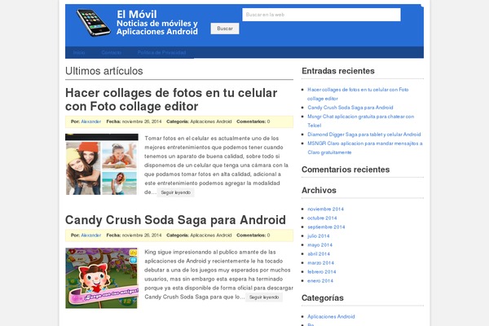This screenshot has width=489, height=326.
Task: Click the 'Archivos' sidebar heading
Action: coord(319,190)
